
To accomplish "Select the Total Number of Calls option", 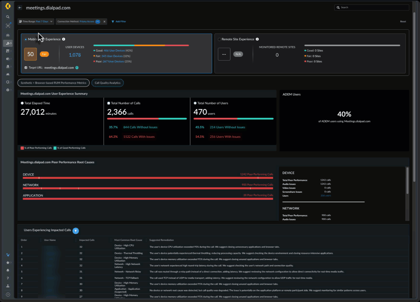I will pos(109,103).
